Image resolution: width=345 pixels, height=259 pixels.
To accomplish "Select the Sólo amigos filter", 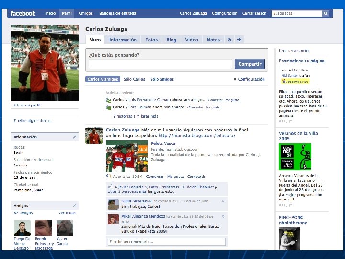I will (162, 79).
